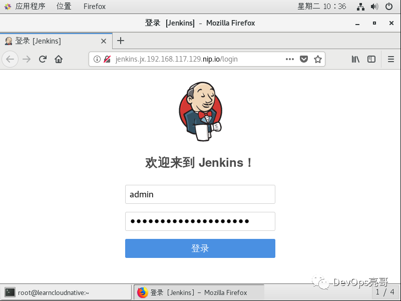Screen dimensions: 401x301
Task: Open the Firefox hamburger menu
Action: click(x=391, y=59)
